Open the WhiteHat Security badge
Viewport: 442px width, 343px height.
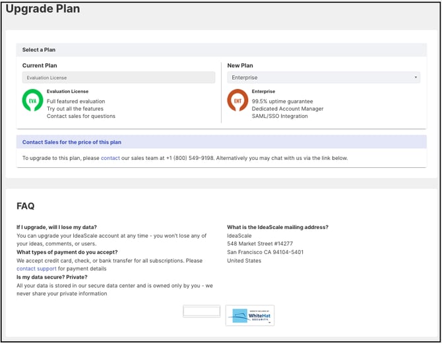tap(249, 315)
